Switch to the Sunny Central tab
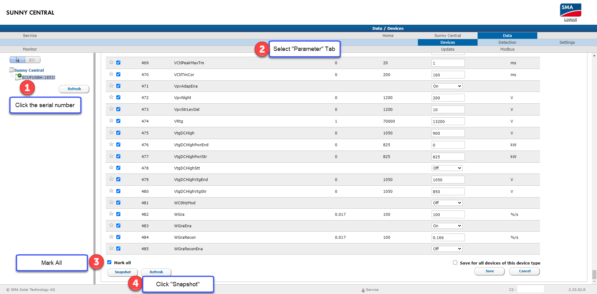The image size is (597, 294). point(448,35)
